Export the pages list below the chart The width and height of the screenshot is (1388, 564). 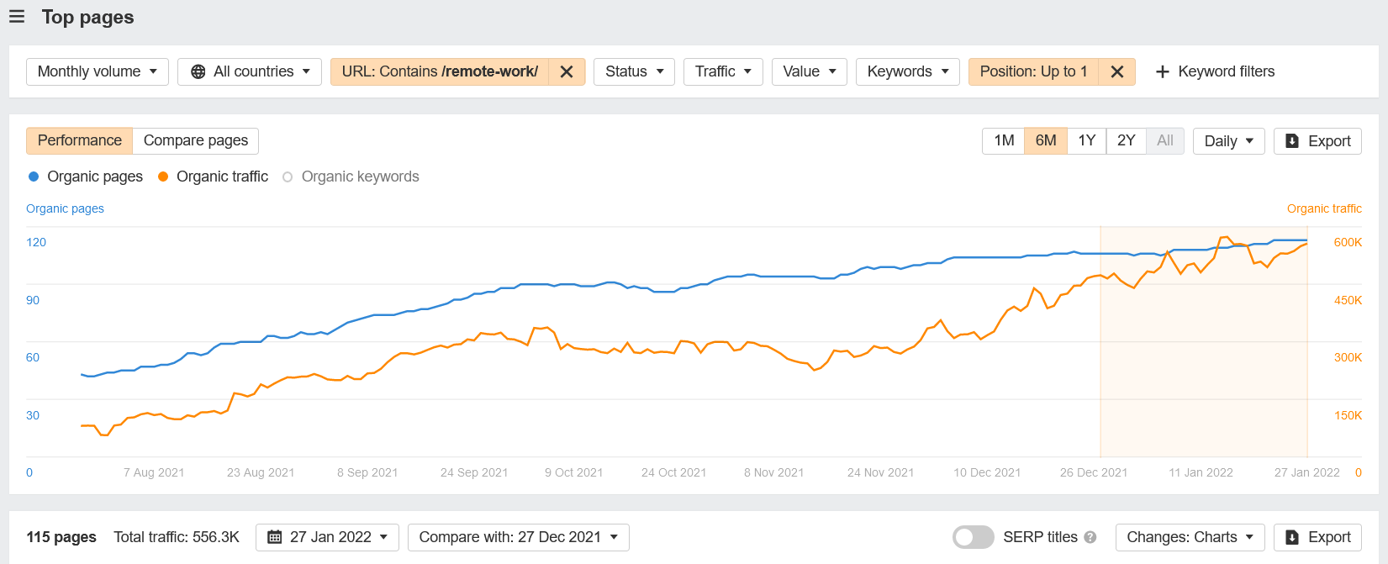[x=1317, y=537]
